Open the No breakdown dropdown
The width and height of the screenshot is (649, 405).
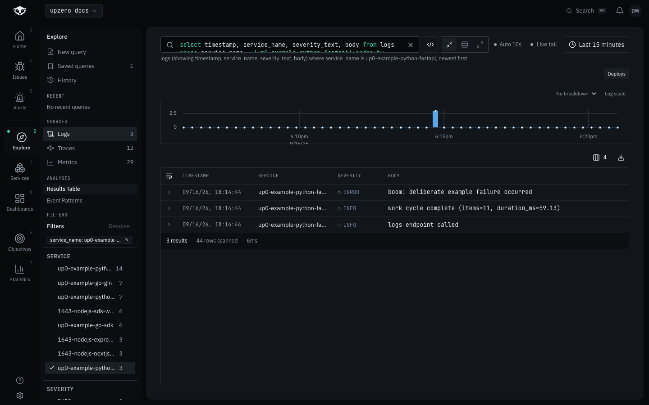point(576,94)
